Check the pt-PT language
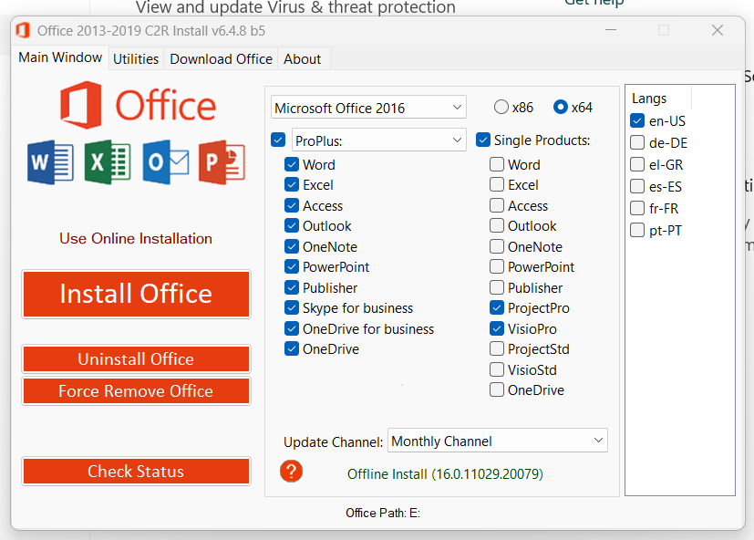 637,230
